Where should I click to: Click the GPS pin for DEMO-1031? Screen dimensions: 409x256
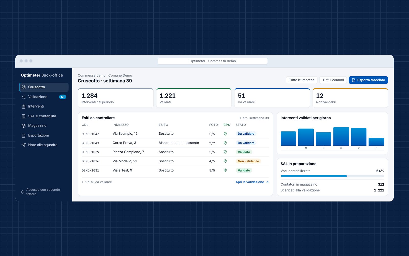pyautogui.click(x=225, y=170)
